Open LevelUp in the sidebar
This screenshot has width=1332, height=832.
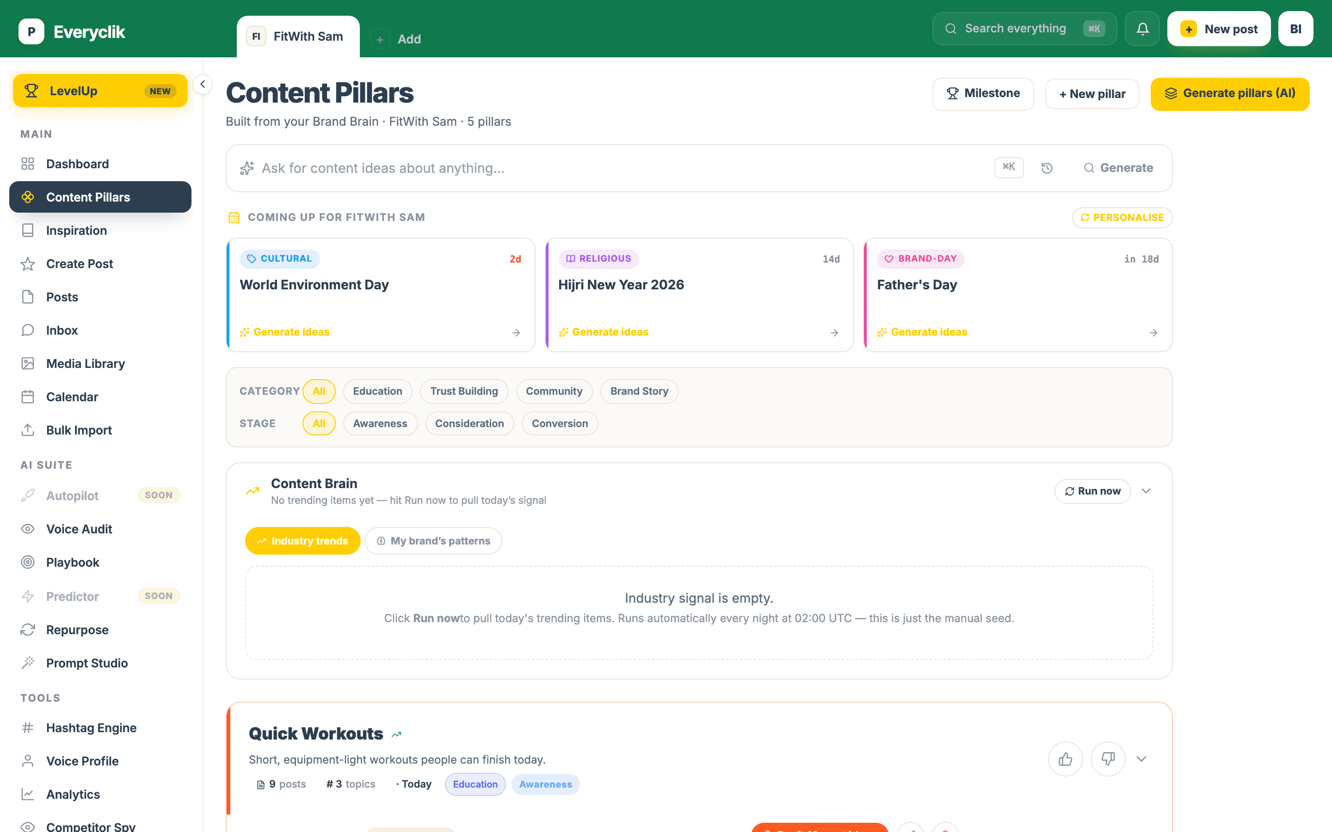100,91
